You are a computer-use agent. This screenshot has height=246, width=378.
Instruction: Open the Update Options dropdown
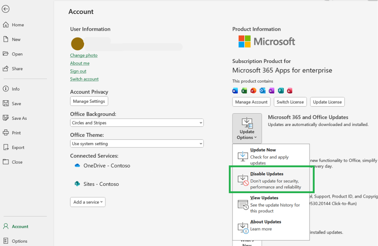[247, 128]
